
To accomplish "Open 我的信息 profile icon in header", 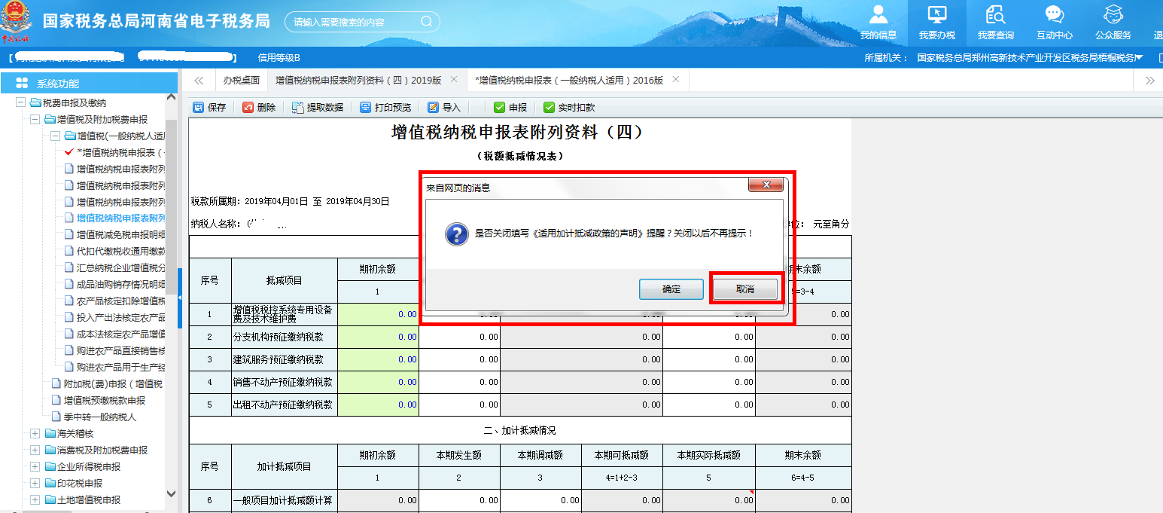I will coord(878,15).
